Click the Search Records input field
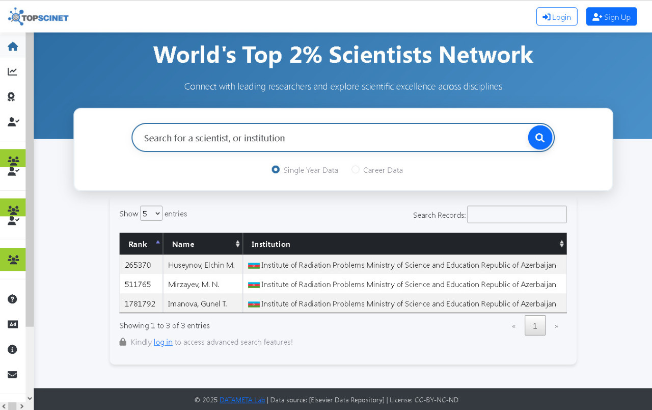652x410 pixels. click(517, 215)
